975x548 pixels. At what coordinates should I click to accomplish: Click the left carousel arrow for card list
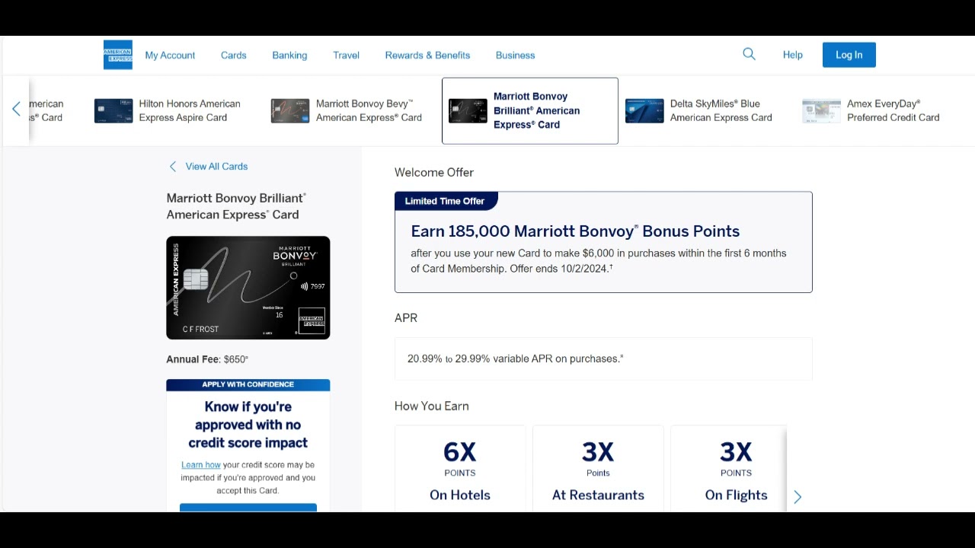(16, 110)
